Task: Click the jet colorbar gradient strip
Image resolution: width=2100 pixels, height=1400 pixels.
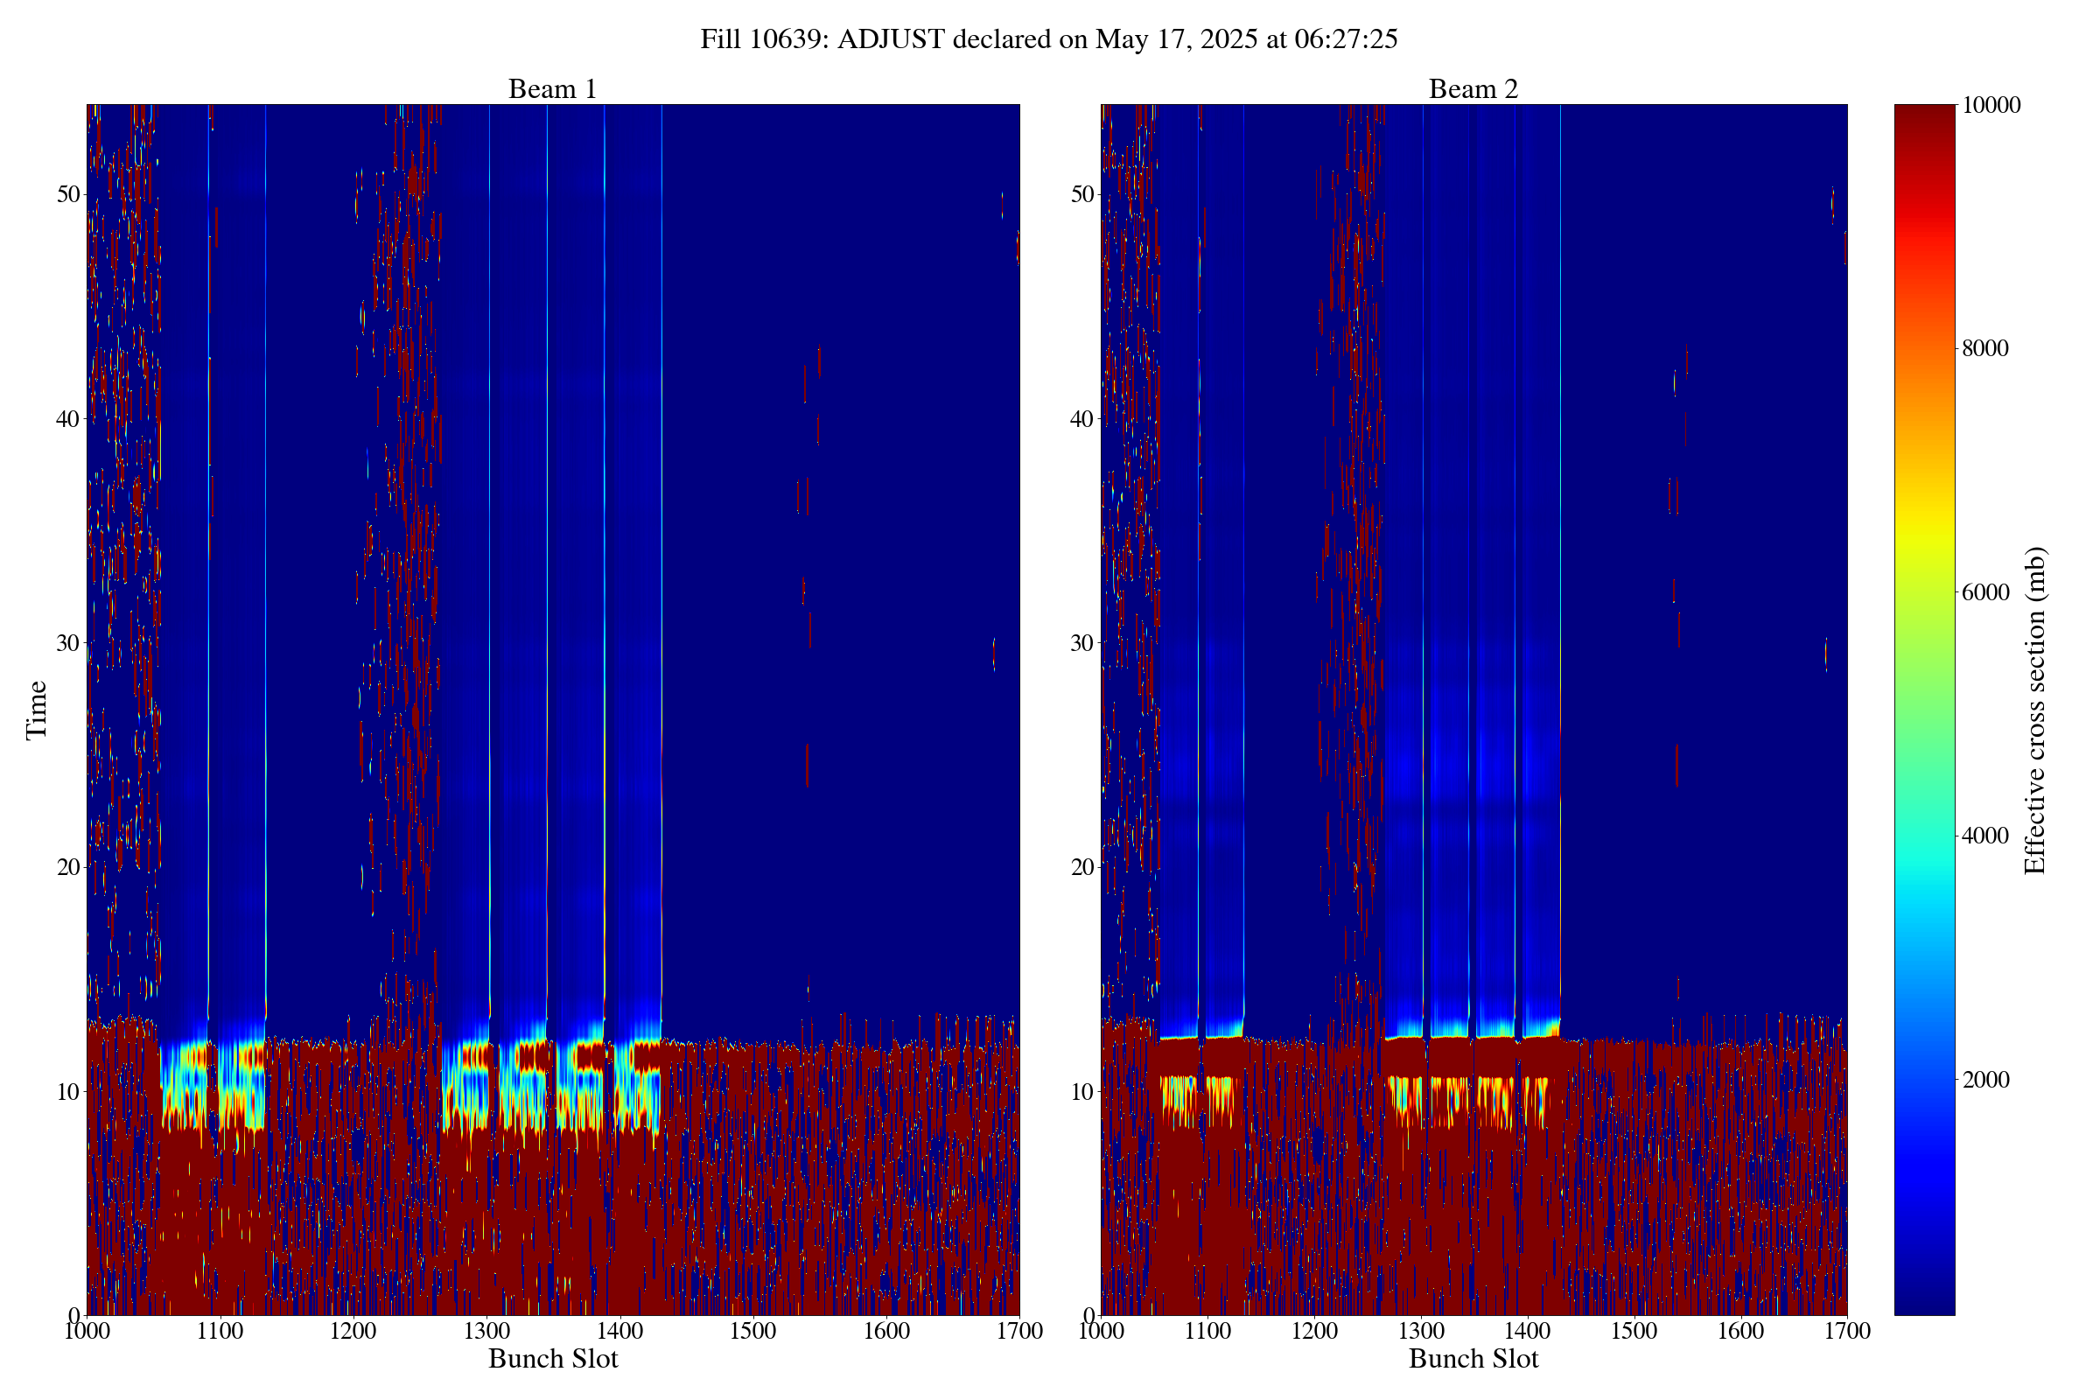Action: coord(1924,710)
